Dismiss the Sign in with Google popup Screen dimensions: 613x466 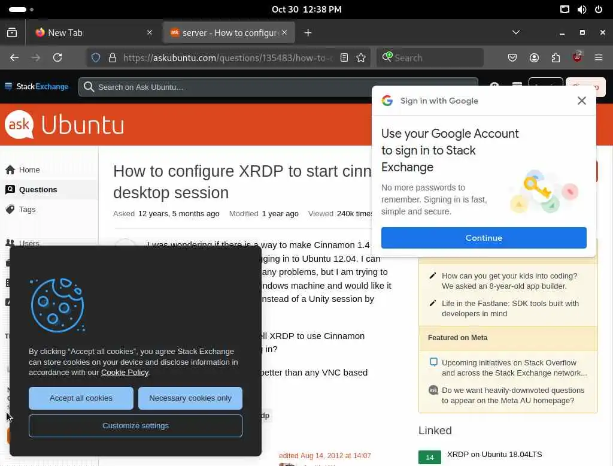582,101
